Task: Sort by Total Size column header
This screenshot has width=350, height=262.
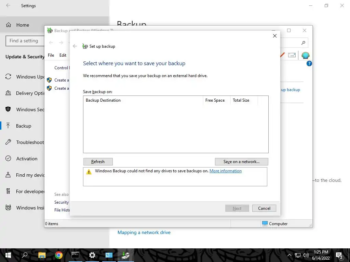Action: (244, 100)
